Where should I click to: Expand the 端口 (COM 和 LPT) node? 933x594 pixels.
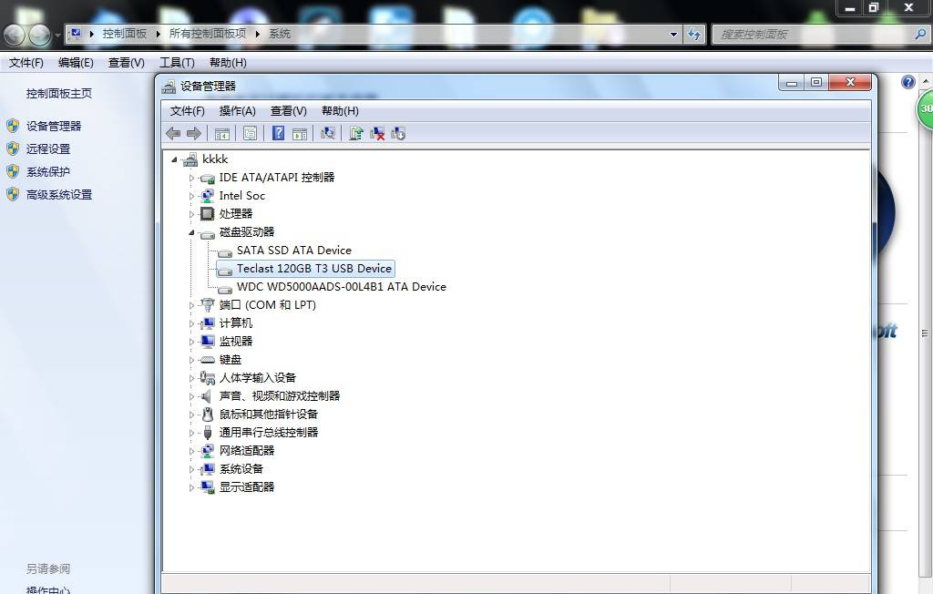tap(191, 304)
